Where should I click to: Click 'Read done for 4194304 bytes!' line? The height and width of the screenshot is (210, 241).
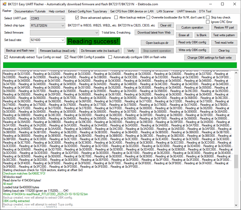(x=22, y=180)
